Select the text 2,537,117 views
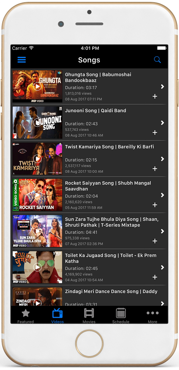Image resolution: width=179 pixels, height=370 pixels. 78,166
